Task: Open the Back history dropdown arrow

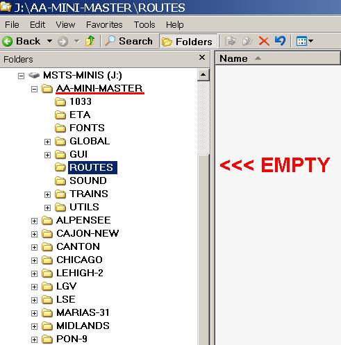Action: coord(49,41)
